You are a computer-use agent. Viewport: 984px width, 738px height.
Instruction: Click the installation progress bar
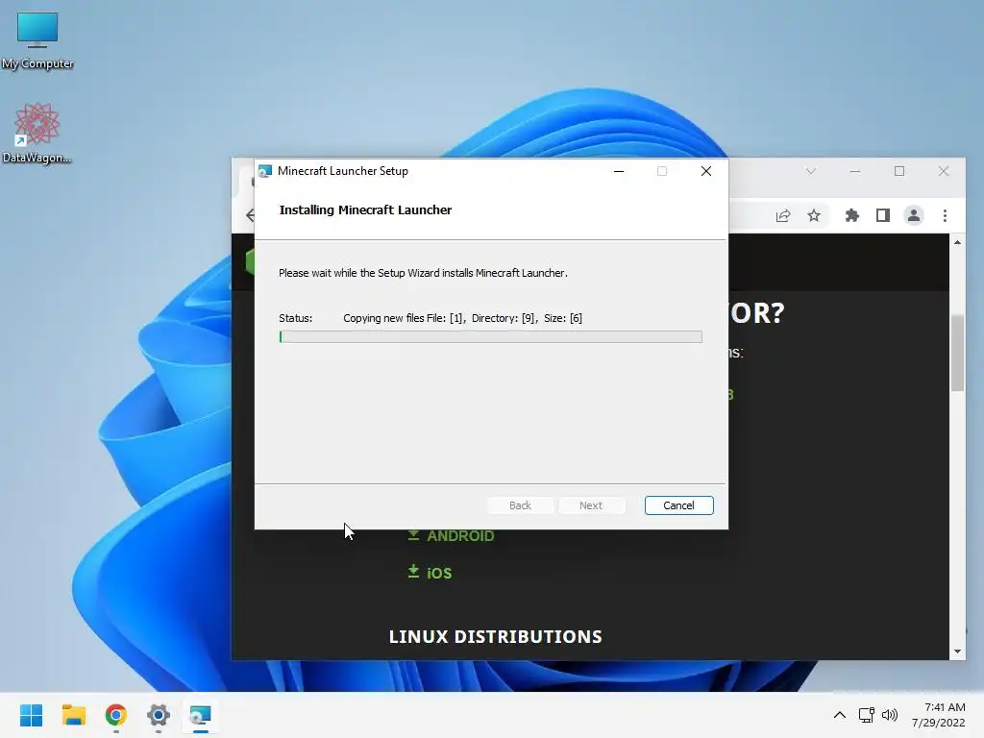point(490,337)
